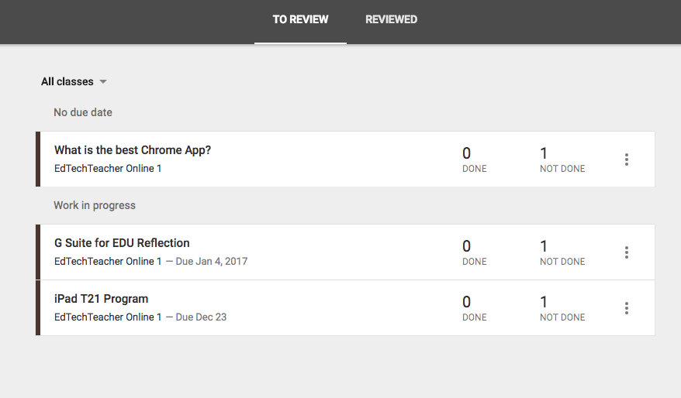This screenshot has height=398, width=681.
Task: Open the G Suite for EDU Reflection assignment
Action: click(122, 243)
